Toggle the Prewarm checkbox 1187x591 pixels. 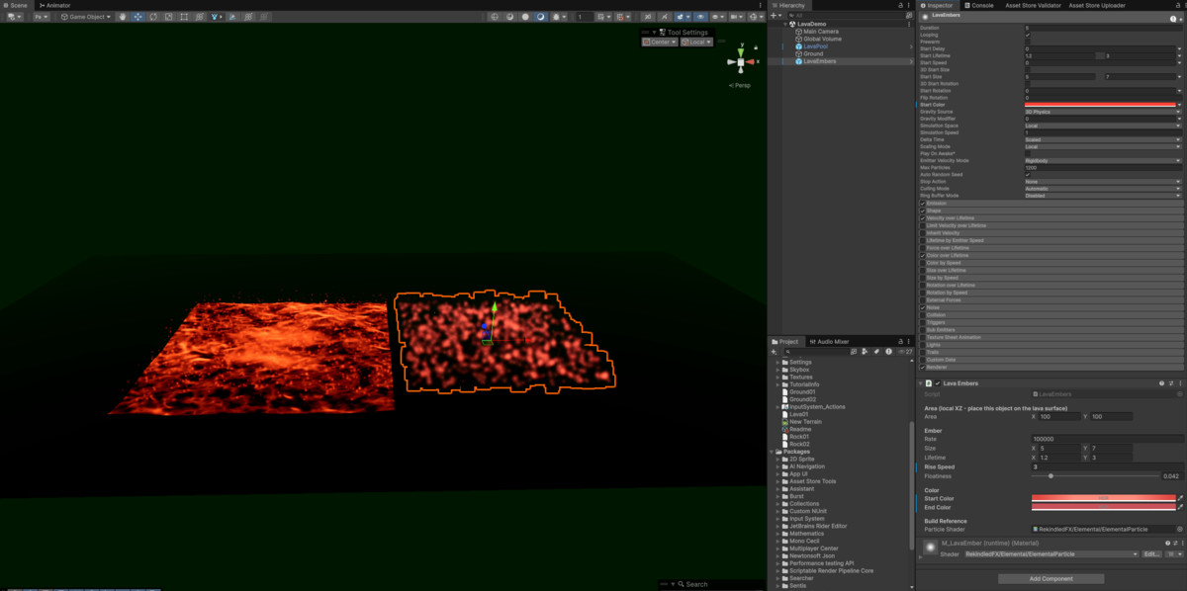click(x=1028, y=42)
